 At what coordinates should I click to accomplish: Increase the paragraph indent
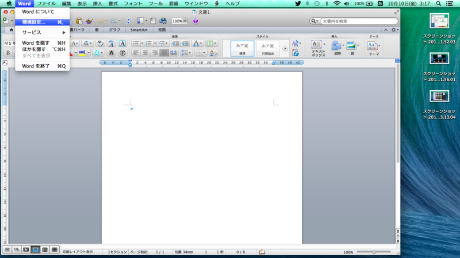click(185, 44)
